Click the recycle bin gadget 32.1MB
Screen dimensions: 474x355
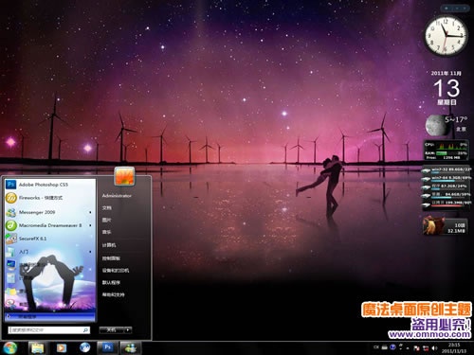coord(446,226)
